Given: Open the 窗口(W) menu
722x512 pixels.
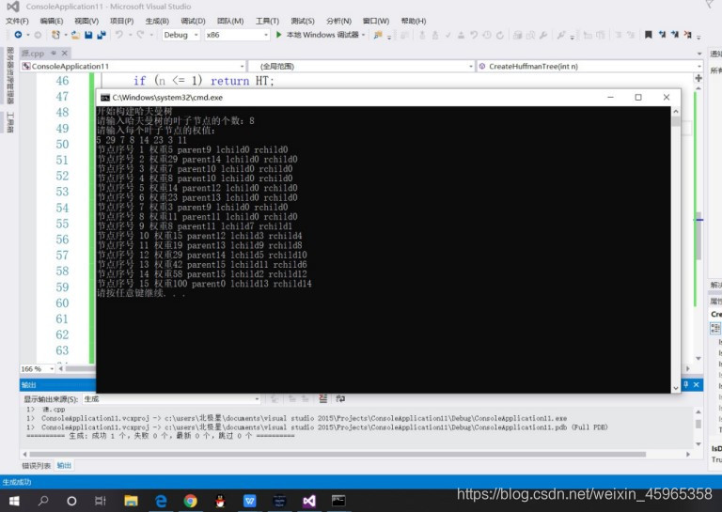Looking at the screenshot, I should pos(376,21).
